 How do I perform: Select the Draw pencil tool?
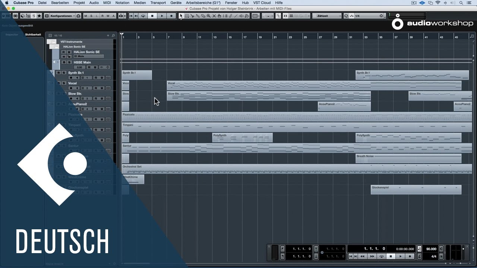pyautogui.click(x=231, y=16)
